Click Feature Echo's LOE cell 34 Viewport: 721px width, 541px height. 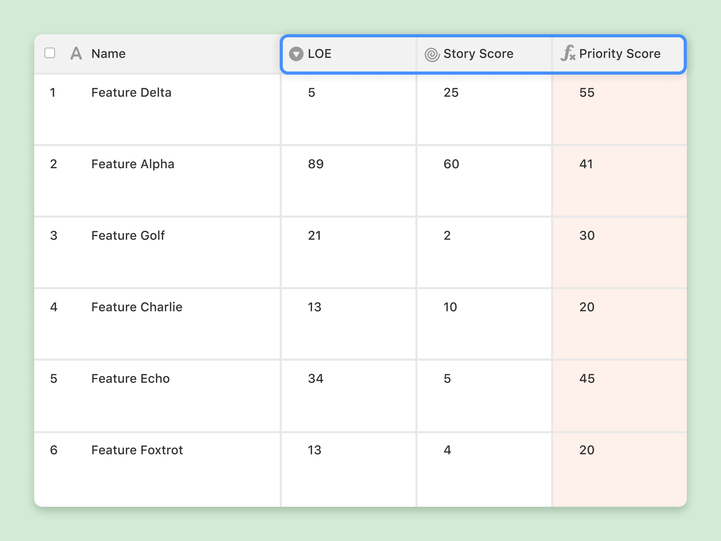(315, 379)
